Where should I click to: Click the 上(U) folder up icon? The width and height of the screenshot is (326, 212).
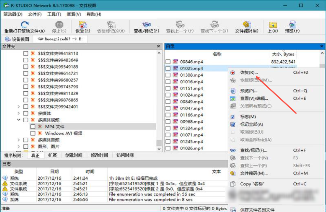(x=273, y=25)
